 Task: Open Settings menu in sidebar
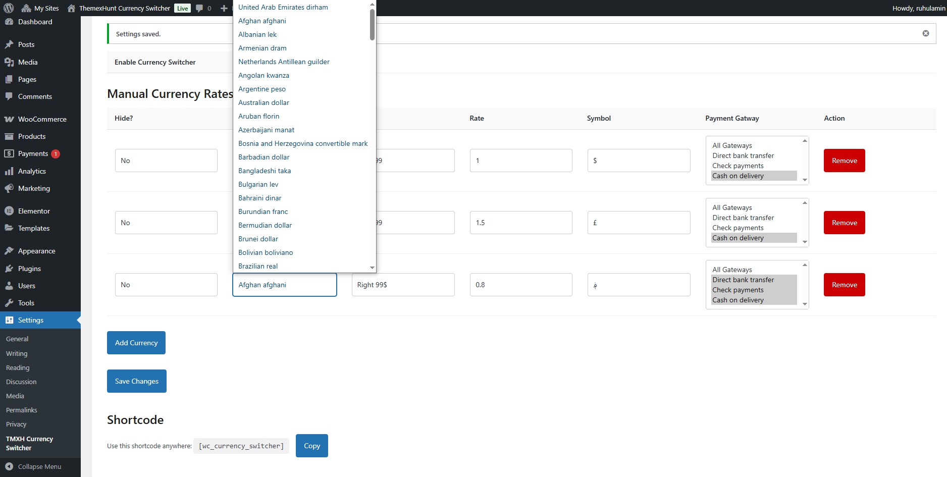click(x=40, y=320)
